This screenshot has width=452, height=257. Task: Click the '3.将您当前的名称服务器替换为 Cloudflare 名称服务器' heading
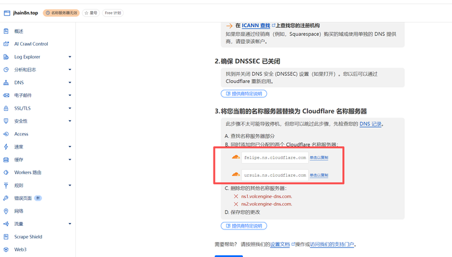(x=291, y=111)
